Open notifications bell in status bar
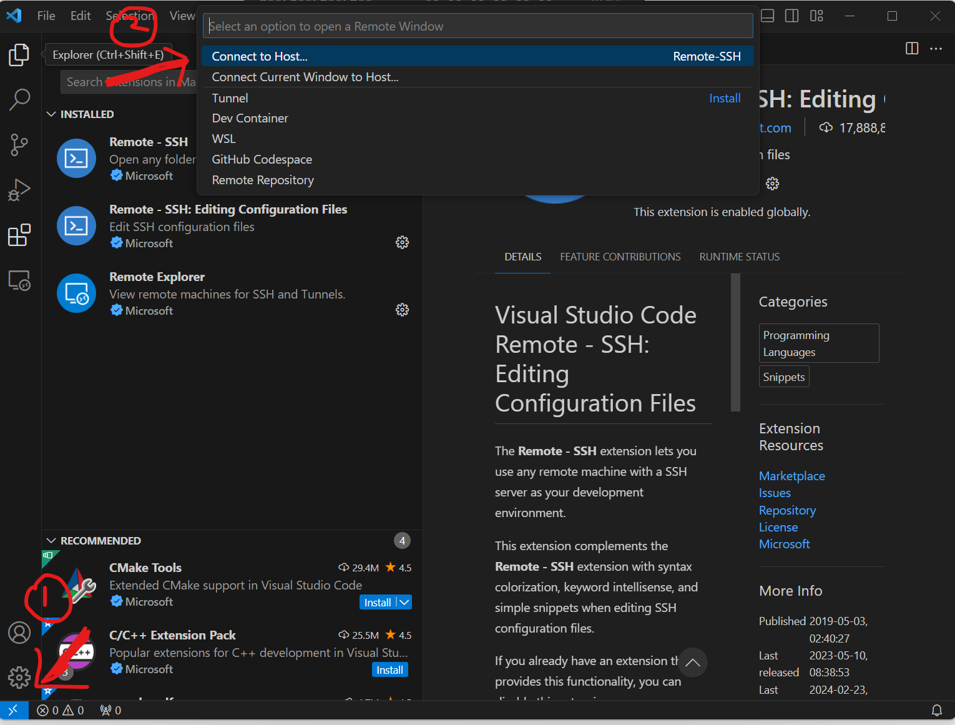The image size is (955, 725). (937, 710)
